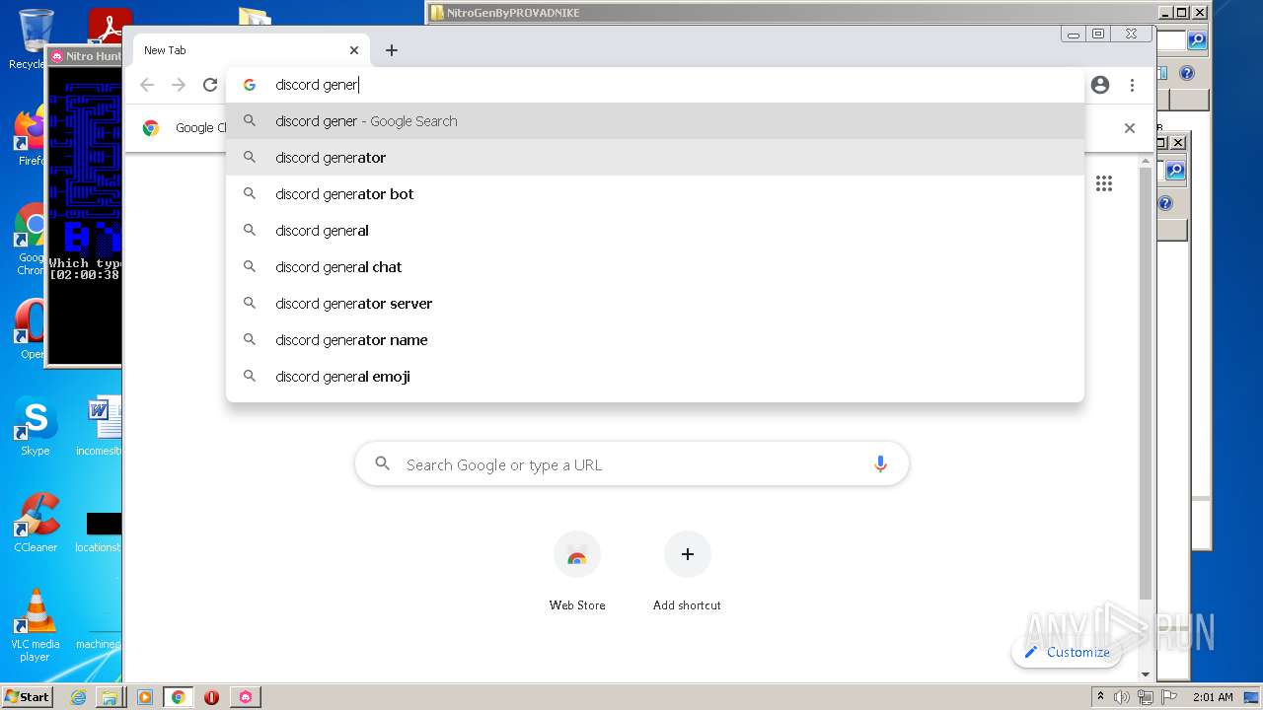Select the 'discord general' suggestion
Viewport: 1263px width, 710px height.
click(x=655, y=231)
